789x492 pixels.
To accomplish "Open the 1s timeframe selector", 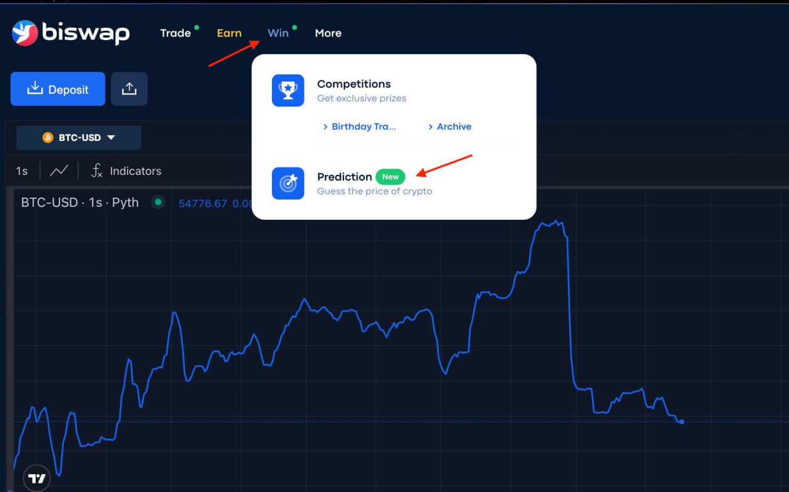I will click(22, 171).
